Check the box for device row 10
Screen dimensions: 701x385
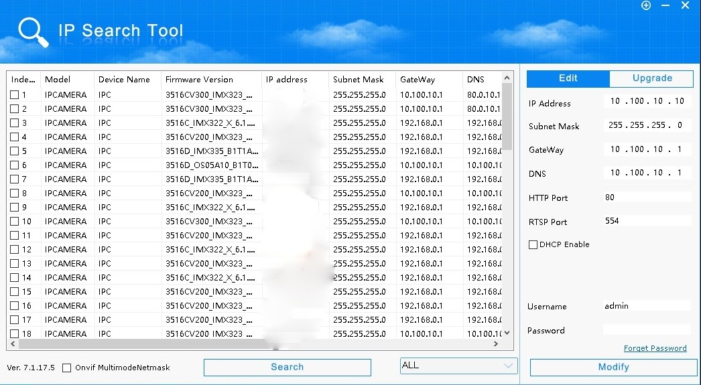click(14, 221)
